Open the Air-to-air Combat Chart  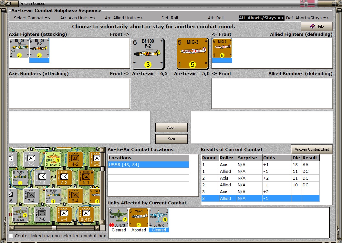point(312,149)
